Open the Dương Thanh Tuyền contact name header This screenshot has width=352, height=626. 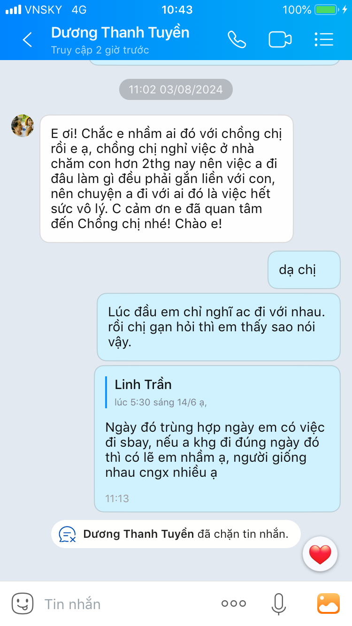click(120, 32)
